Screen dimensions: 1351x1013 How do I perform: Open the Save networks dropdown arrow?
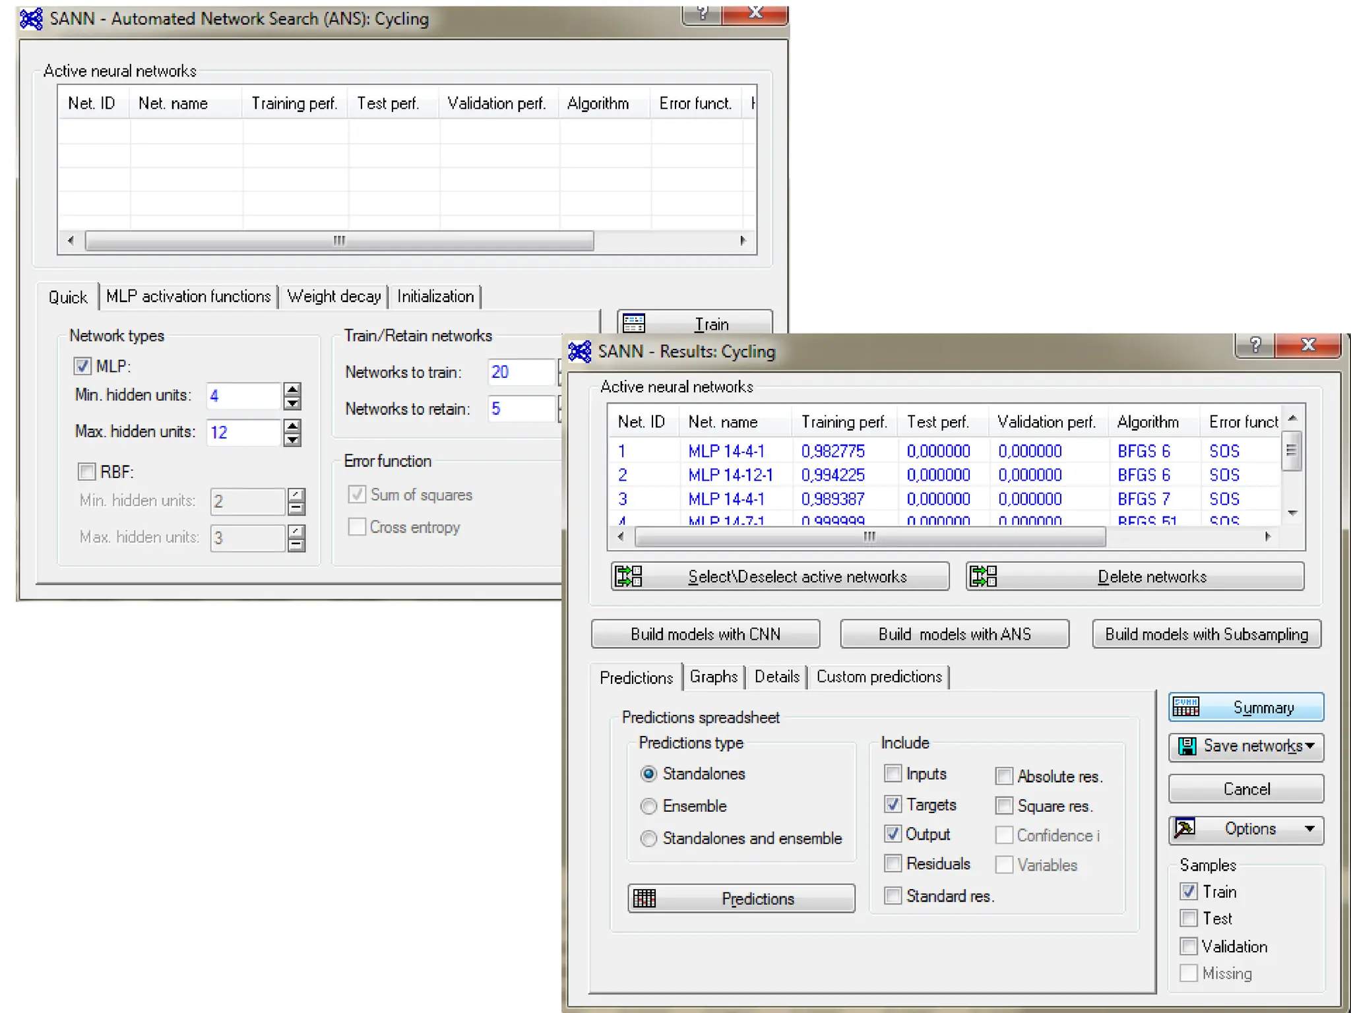pos(1309,746)
